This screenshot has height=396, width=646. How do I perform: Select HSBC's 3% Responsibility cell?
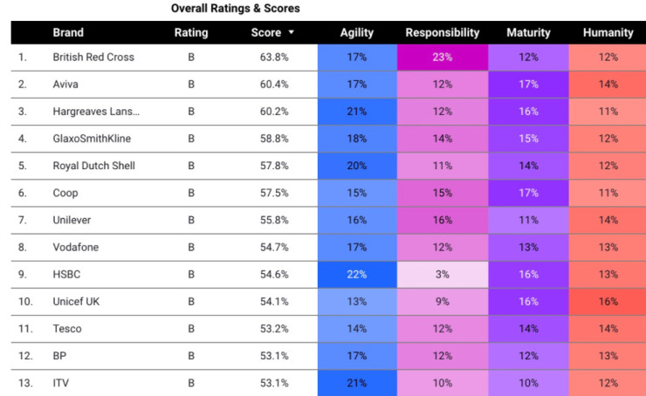point(443,274)
